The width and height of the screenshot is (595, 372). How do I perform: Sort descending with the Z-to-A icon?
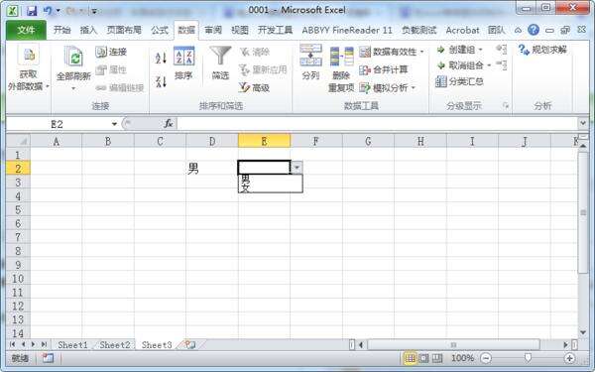click(161, 81)
